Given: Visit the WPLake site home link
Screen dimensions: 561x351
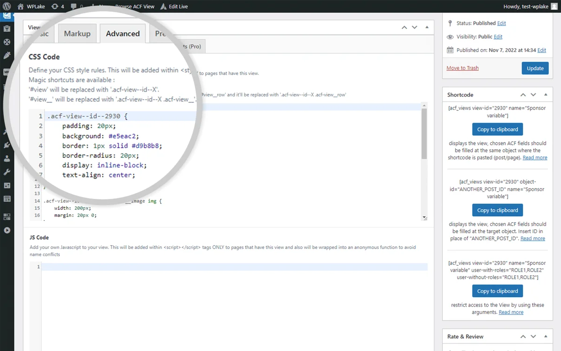Looking at the screenshot, I should (x=31, y=7).
